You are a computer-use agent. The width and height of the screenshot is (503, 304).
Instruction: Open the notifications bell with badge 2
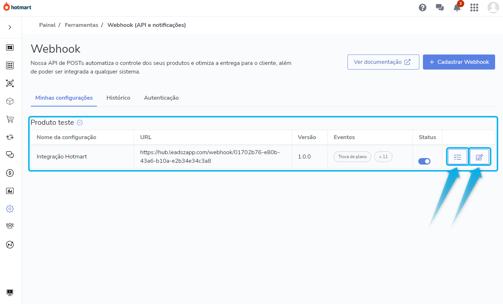457,8
